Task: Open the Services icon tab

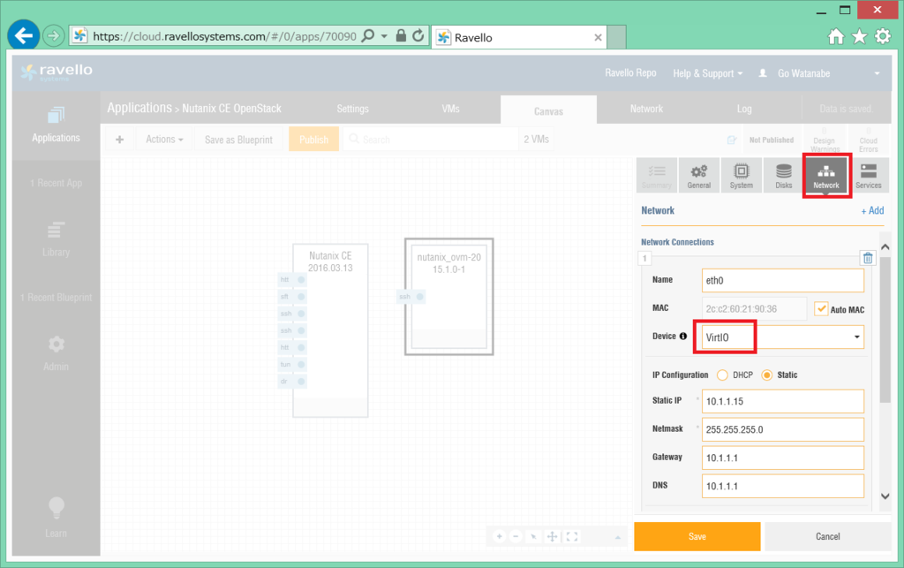Action: click(869, 175)
